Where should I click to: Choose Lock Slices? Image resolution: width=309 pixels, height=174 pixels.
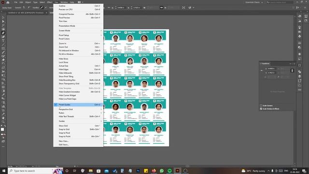[x=78, y=62]
